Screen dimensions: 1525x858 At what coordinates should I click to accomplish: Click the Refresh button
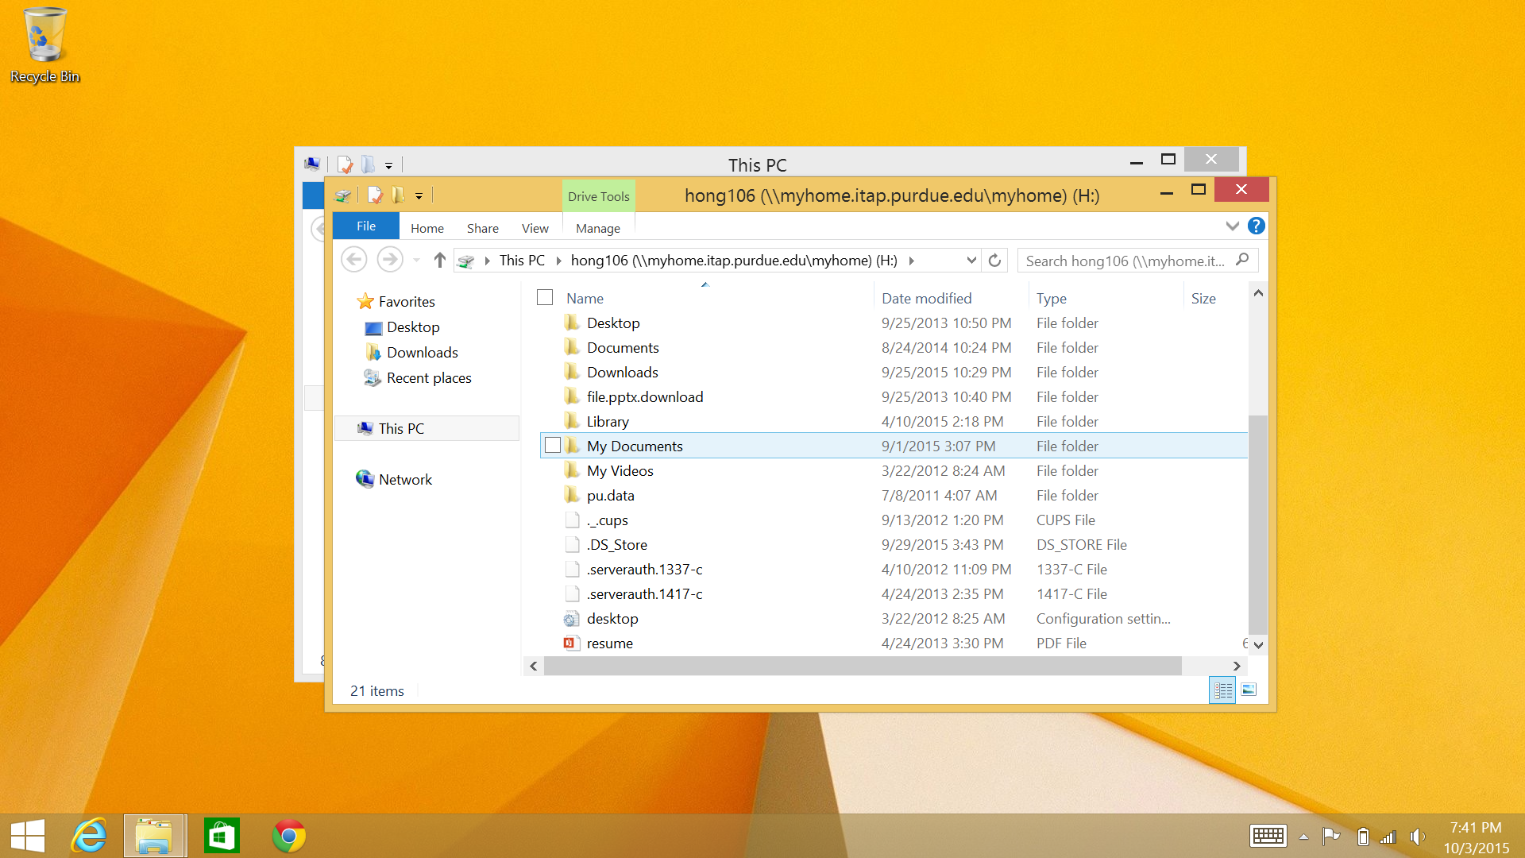pyautogui.click(x=994, y=261)
